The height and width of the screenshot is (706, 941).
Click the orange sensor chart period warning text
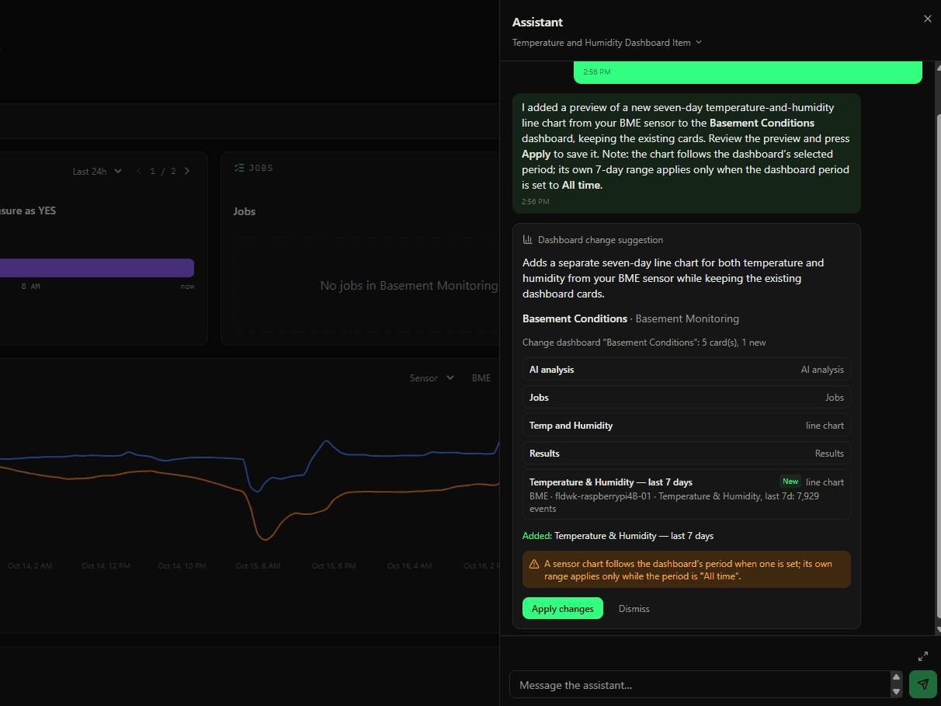[x=688, y=570]
